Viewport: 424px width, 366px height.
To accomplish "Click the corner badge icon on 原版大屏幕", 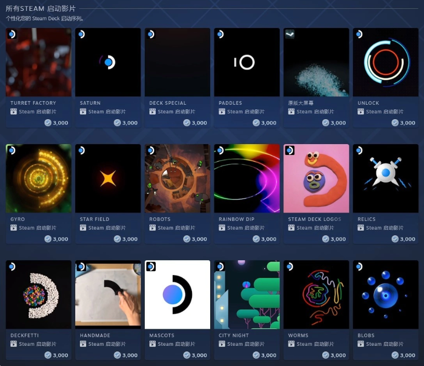I will [x=290, y=34].
